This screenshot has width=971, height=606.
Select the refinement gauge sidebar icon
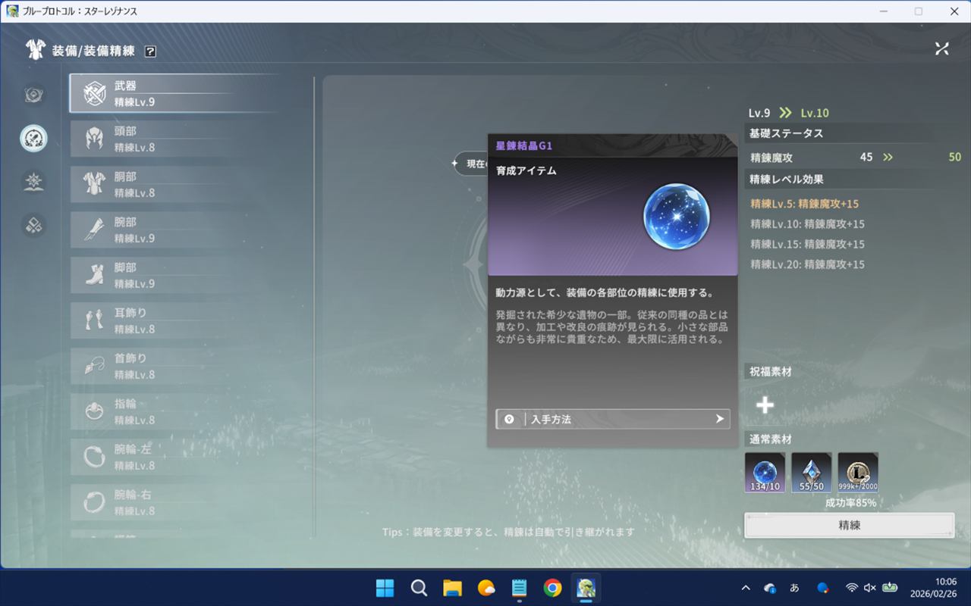point(33,138)
